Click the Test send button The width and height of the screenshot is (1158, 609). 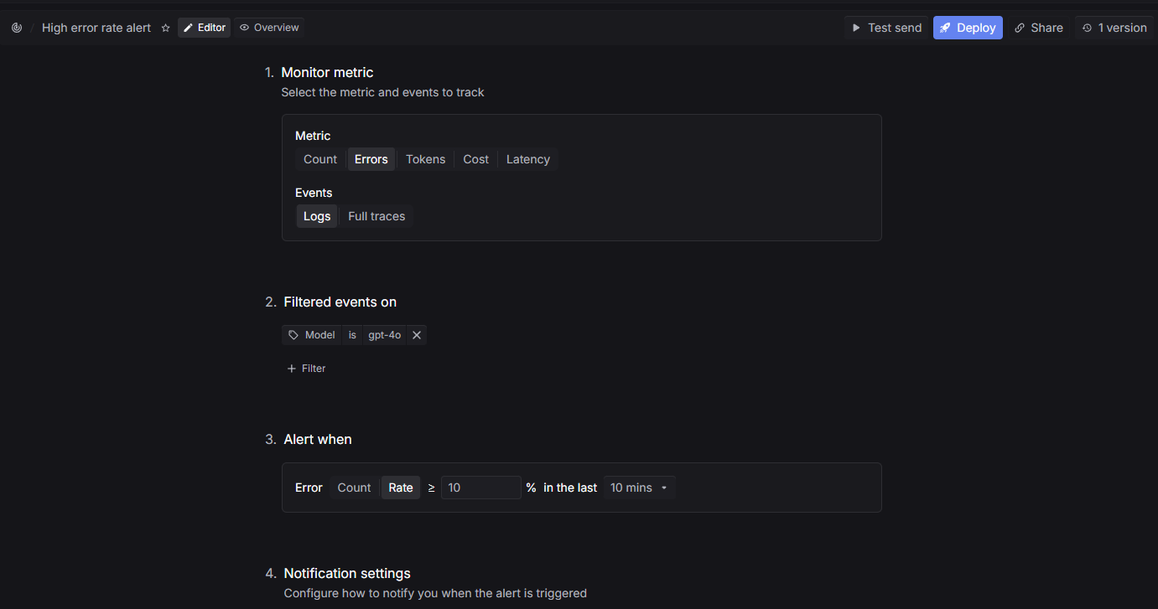click(886, 28)
